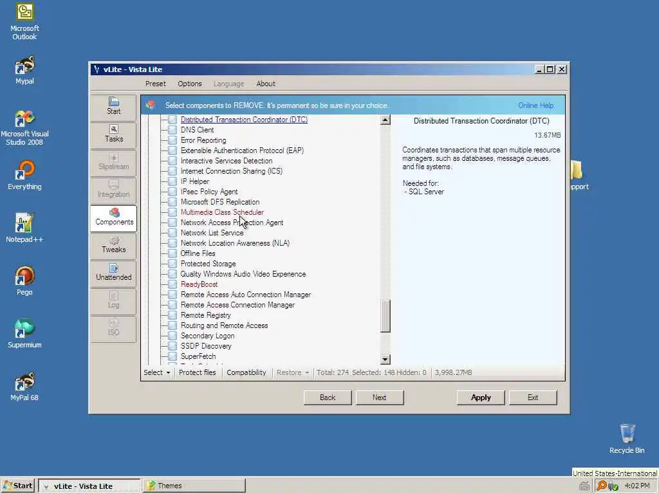The image size is (659, 494).
Task: Open the Preset menu
Action: pyautogui.click(x=156, y=84)
